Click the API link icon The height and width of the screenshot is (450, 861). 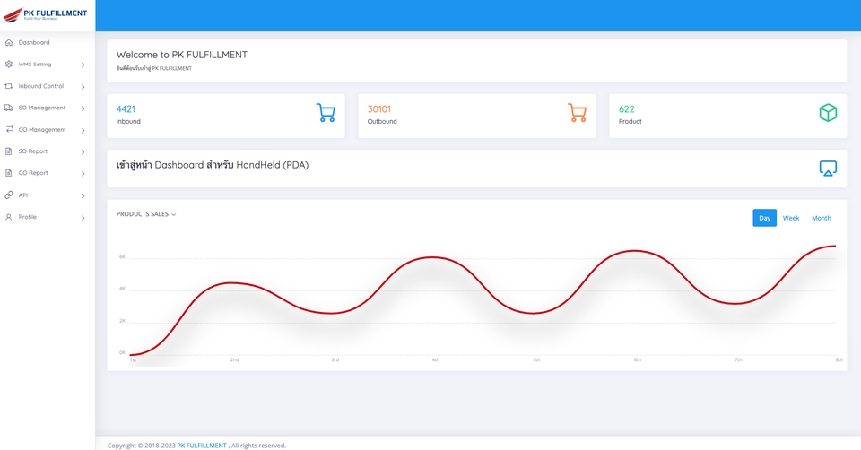[x=9, y=195]
